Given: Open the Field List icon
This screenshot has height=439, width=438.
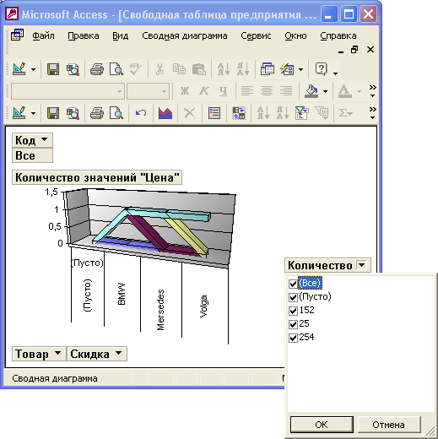Looking at the screenshot, I should point(214,113).
